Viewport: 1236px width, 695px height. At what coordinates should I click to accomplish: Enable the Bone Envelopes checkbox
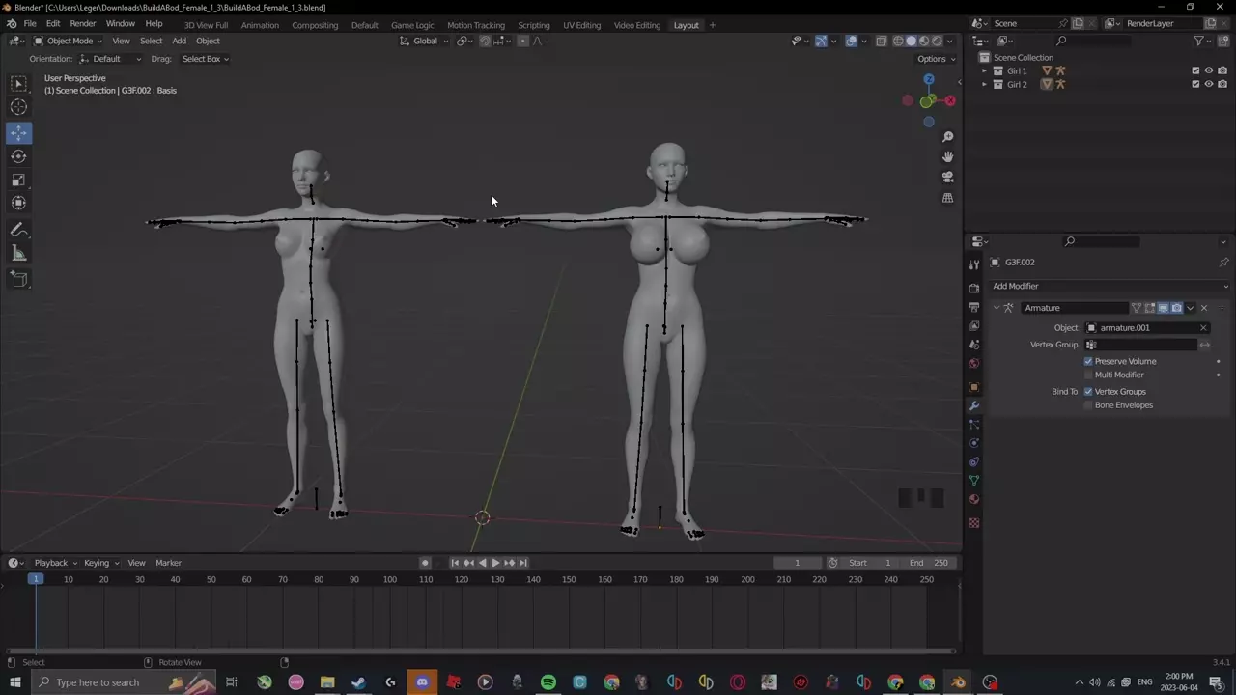click(1088, 405)
